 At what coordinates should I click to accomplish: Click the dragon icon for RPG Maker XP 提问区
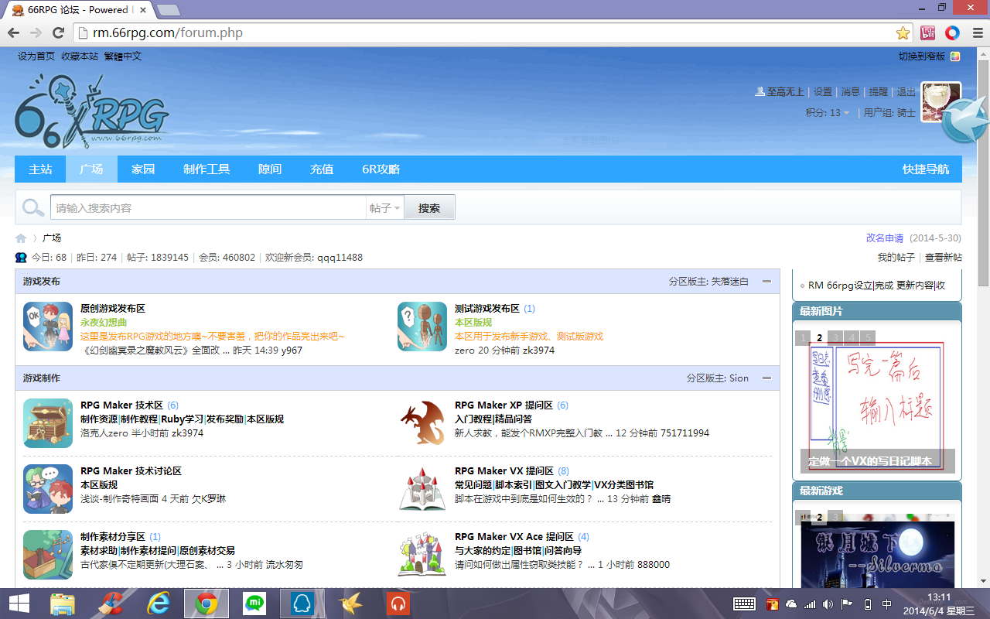point(422,422)
